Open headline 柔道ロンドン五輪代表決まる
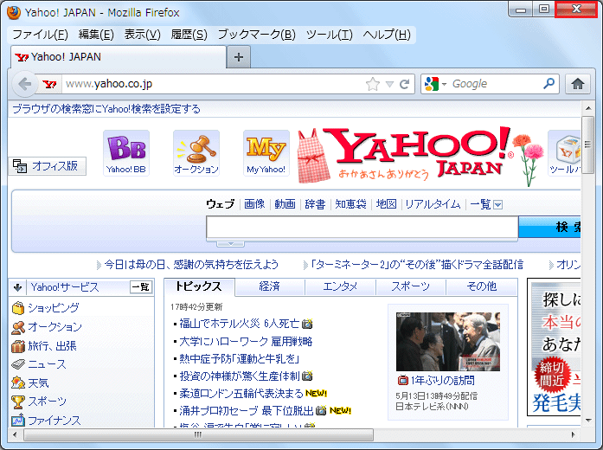The image size is (603, 450). 241,393
